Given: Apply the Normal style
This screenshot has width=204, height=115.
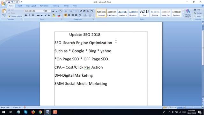Looking at the screenshot, I should click(101, 13).
